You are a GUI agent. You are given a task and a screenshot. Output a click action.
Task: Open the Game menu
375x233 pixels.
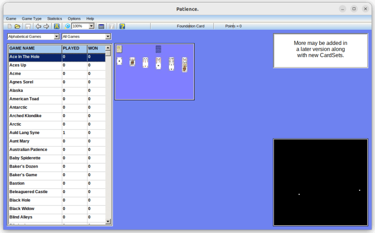click(11, 19)
